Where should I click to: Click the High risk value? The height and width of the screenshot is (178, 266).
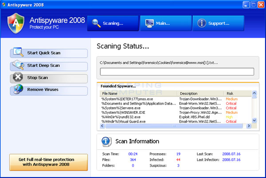pos(229,117)
